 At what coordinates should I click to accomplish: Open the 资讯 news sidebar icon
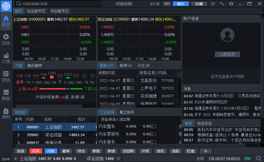pos(6,76)
